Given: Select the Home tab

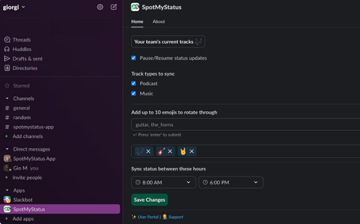Looking at the screenshot, I should (137, 22).
